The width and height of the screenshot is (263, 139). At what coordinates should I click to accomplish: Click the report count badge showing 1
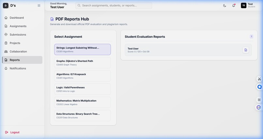point(252,37)
